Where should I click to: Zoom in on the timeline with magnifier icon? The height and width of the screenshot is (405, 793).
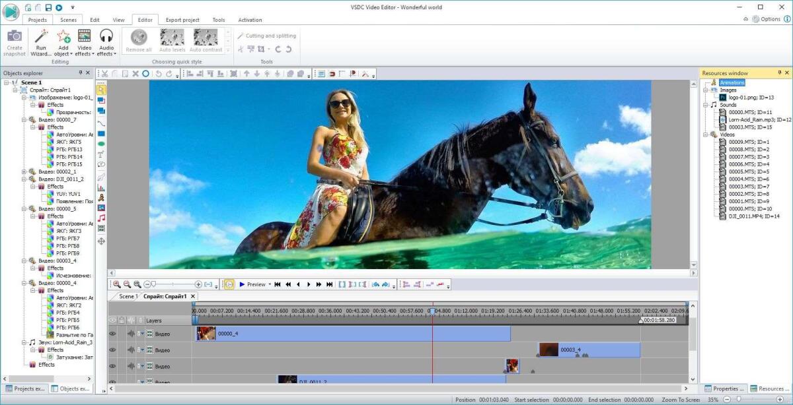tap(117, 284)
